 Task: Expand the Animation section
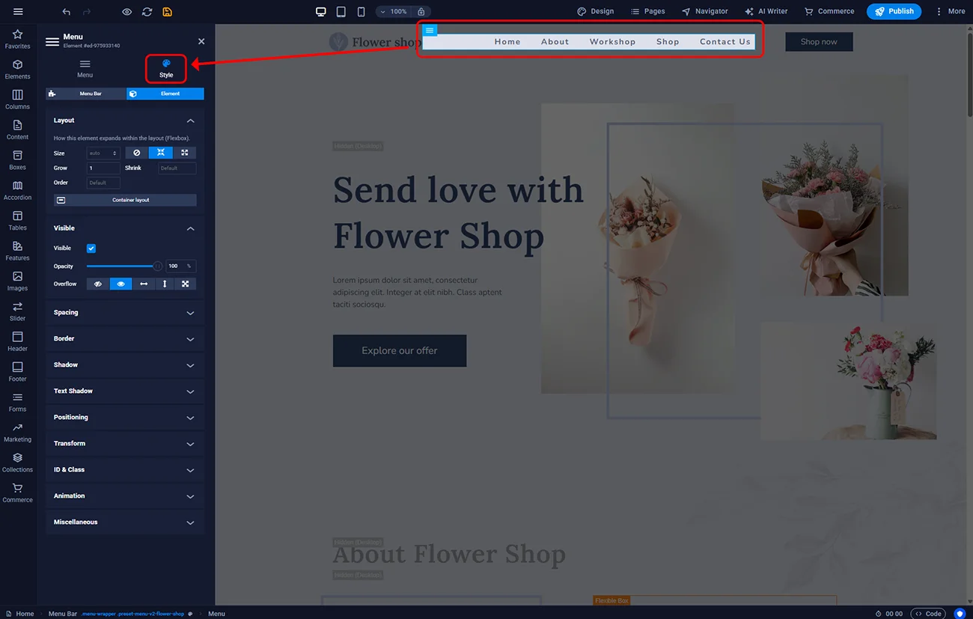(125, 496)
